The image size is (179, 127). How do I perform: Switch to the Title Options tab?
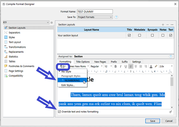(83, 62)
